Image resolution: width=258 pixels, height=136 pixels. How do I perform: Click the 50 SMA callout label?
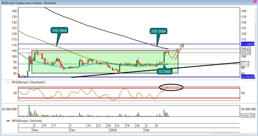[x=165, y=72]
